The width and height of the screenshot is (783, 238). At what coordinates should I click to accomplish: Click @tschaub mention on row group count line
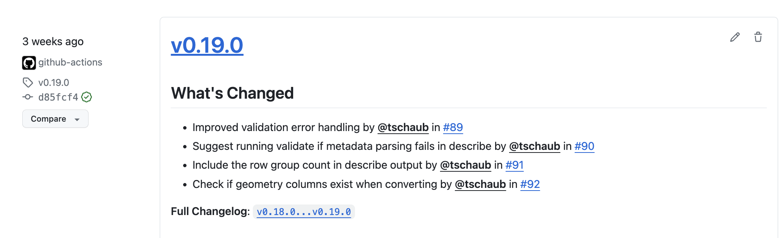click(465, 165)
